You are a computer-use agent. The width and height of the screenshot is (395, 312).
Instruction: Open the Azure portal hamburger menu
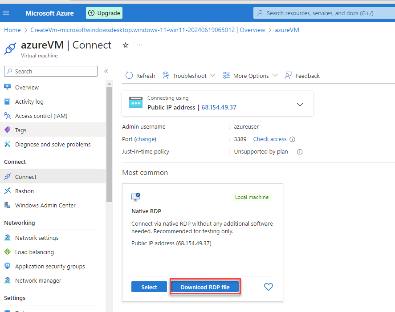[x=6, y=13]
